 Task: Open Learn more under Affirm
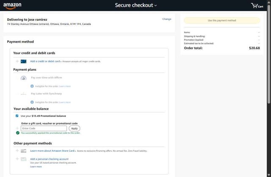[65, 86]
